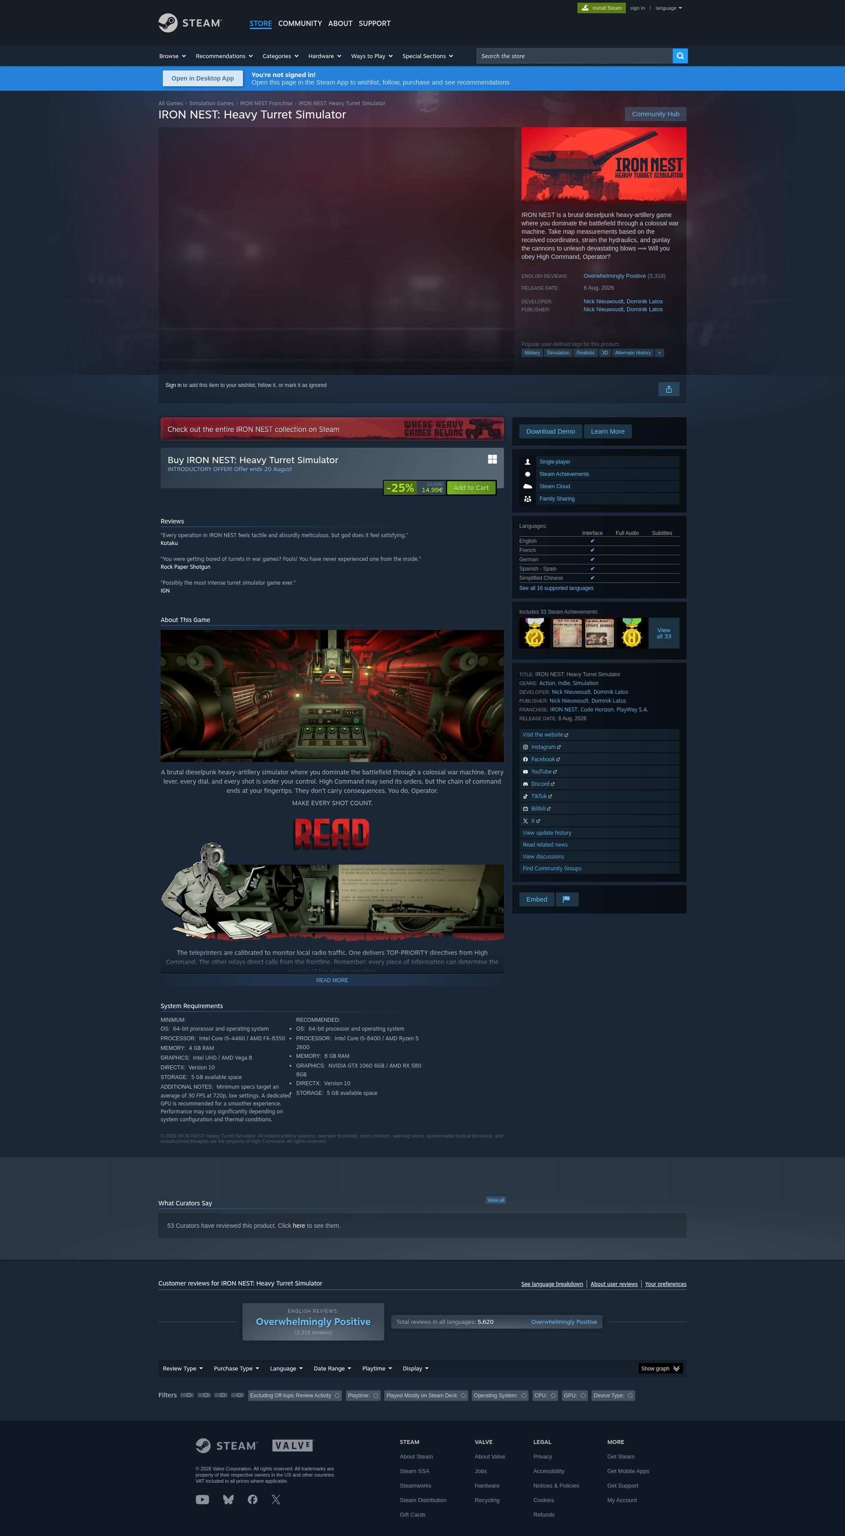Open the Categories dropdown

click(x=281, y=56)
